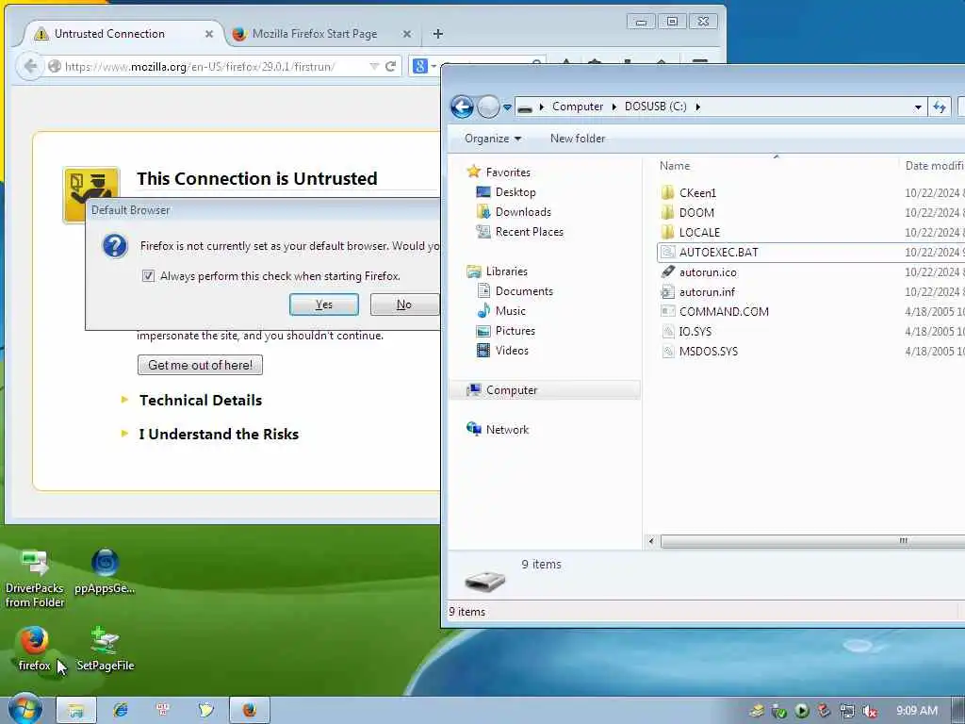Reload the current Firefox page

pos(390,67)
